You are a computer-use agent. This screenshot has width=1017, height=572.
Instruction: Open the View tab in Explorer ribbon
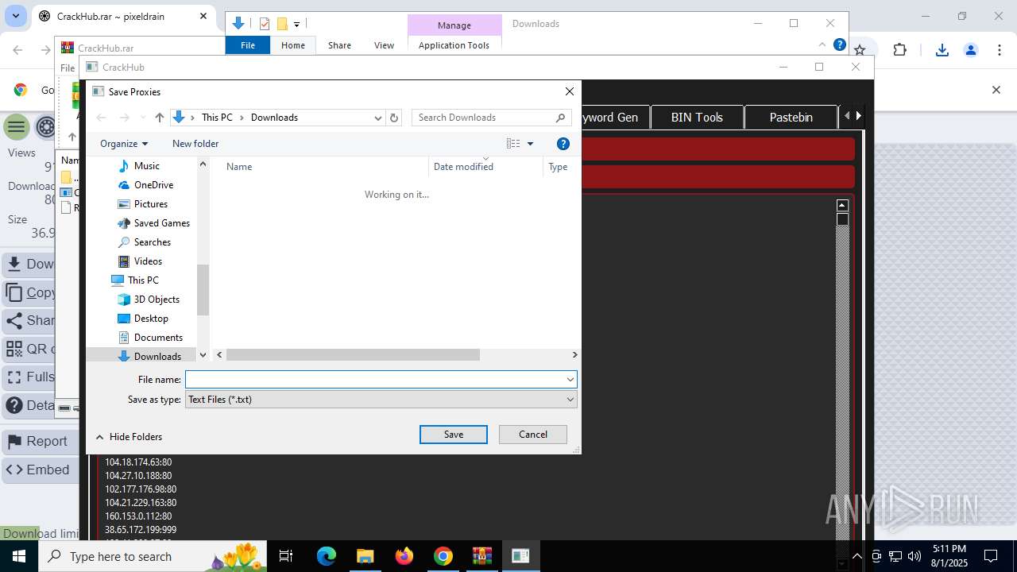384,45
